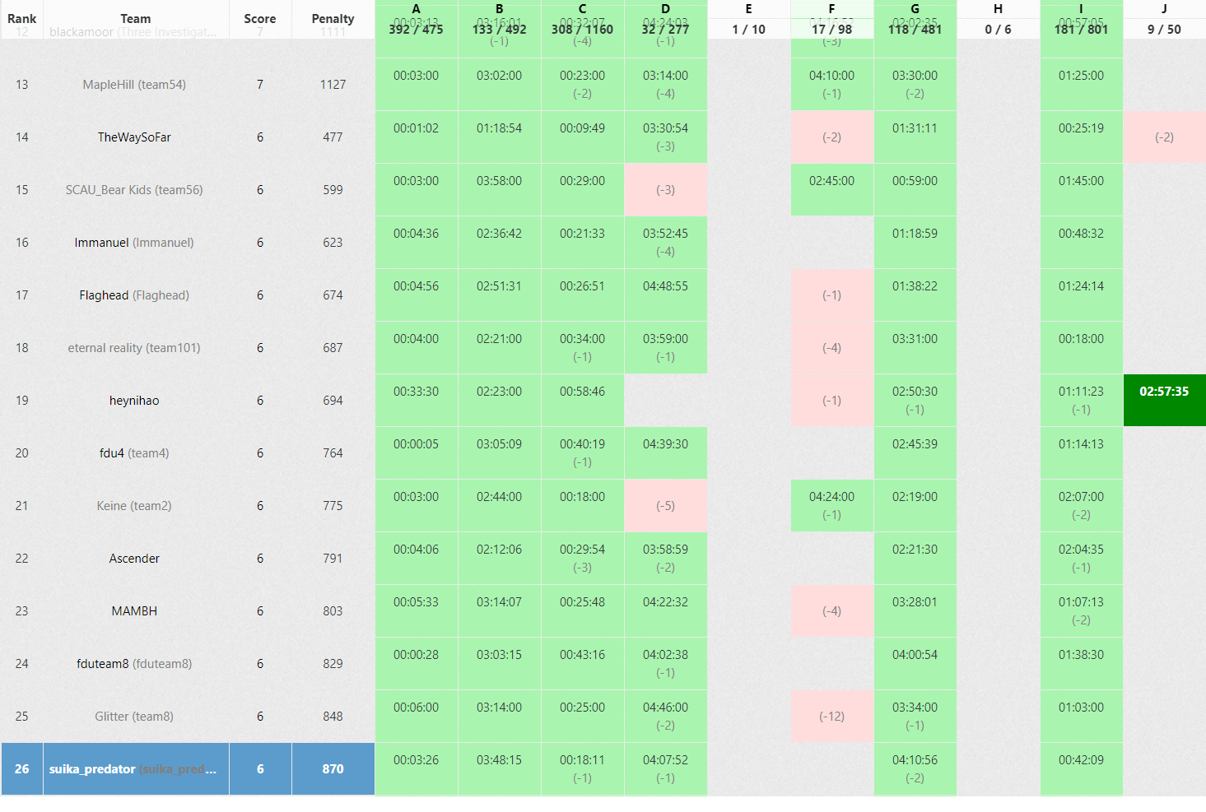Select the eternal reality (team101) team name
This screenshot has width=1206, height=812.
tap(134, 348)
